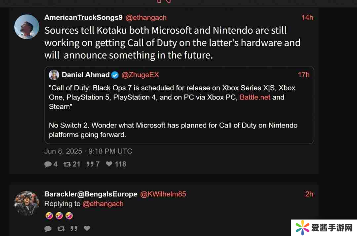The height and width of the screenshot is (236, 357).
Task: Click retweet icon on Barackler's tweet
Action: click(61, 228)
